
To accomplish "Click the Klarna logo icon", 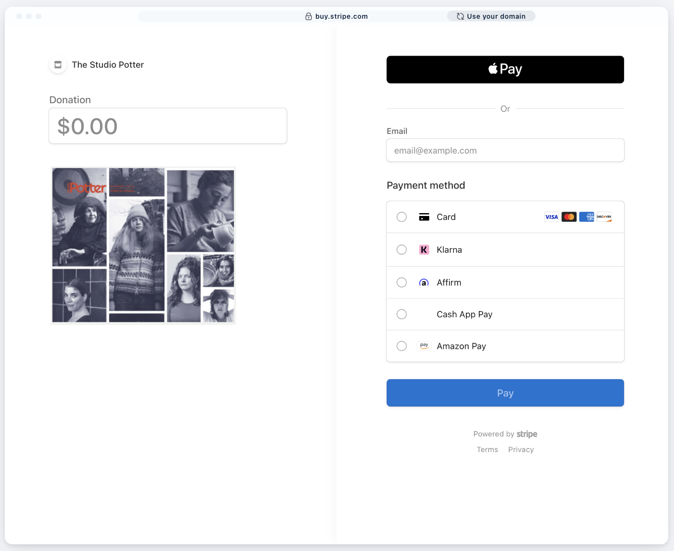I will [424, 250].
